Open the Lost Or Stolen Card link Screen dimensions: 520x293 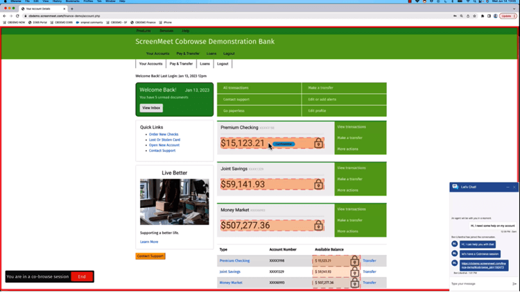(164, 140)
